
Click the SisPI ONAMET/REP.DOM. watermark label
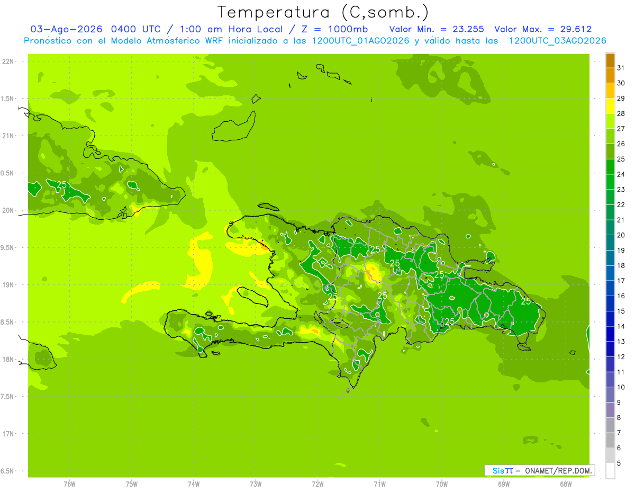(540, 470)
